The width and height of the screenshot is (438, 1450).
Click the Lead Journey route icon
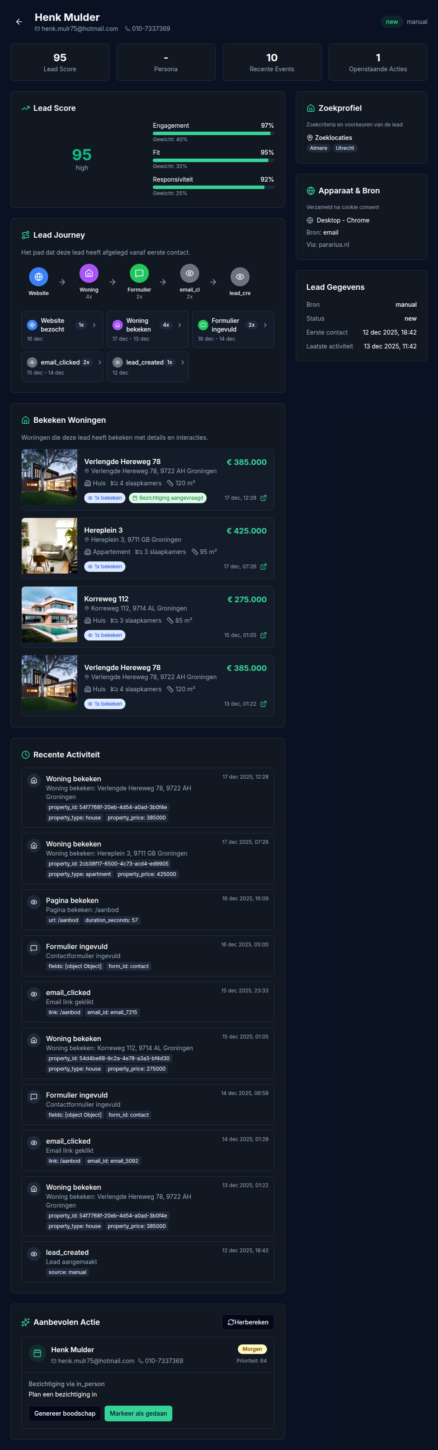pos(25,235)
